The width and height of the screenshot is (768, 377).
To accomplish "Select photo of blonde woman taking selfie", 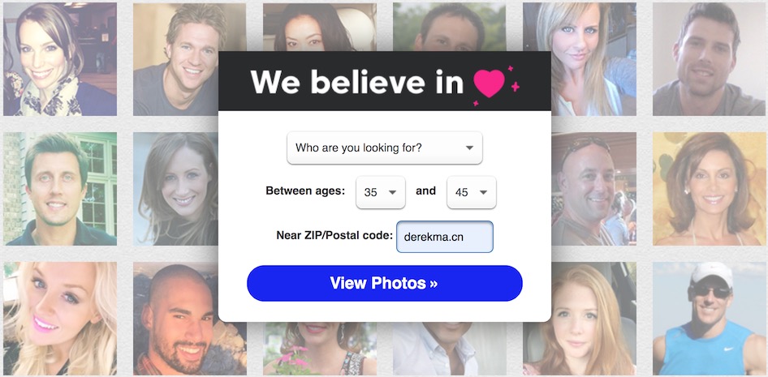I will (580, 59).
